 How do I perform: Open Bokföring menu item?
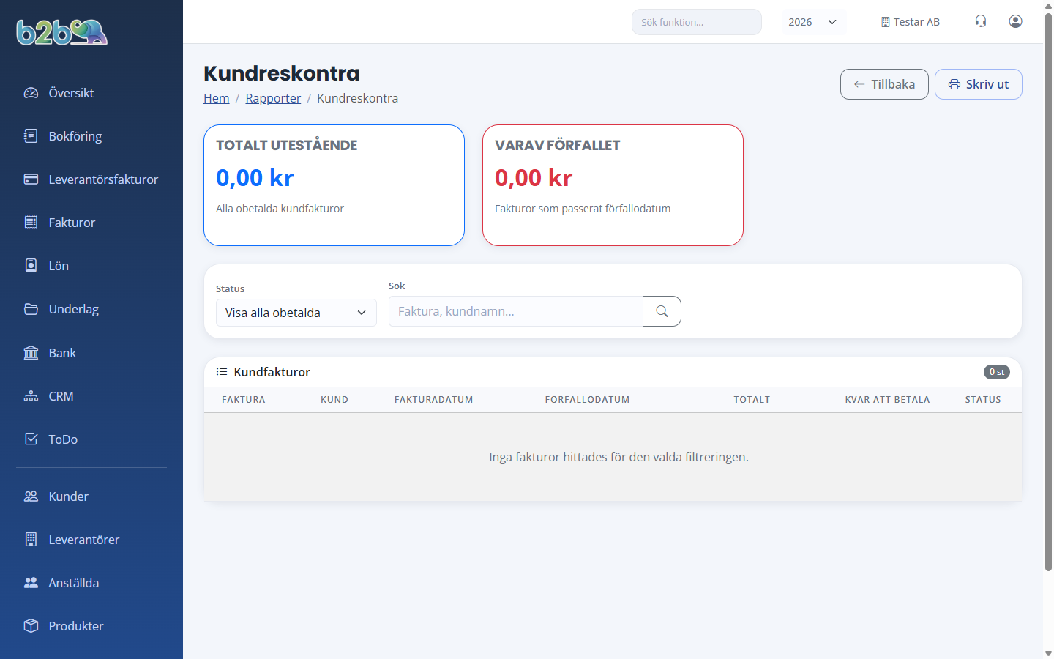[91, 136]
